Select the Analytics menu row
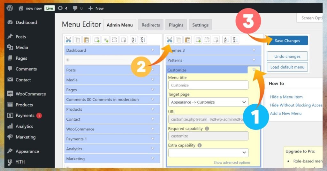This screenshot has height=171, width=327. (112, 149)
